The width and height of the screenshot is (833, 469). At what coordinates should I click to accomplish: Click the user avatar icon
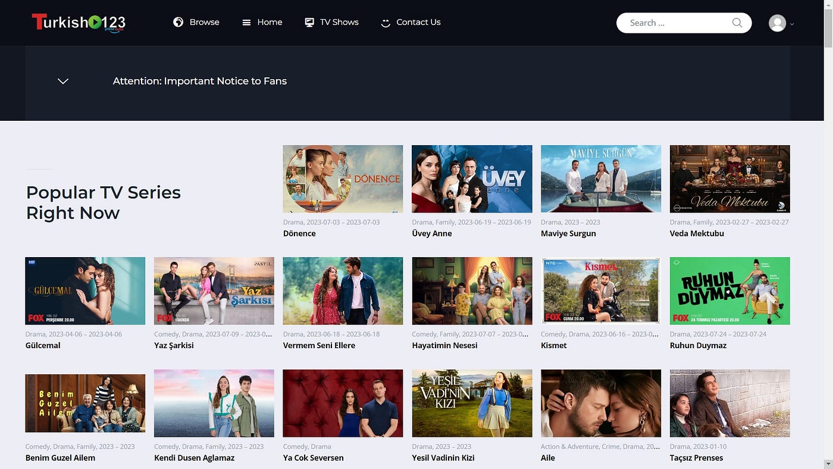coord(777,23)
